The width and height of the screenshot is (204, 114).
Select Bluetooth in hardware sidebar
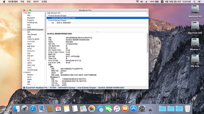[x=31, y=18]
